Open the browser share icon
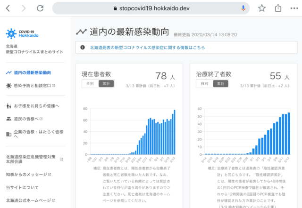302x208 pixels. click(x=278, y=8)
